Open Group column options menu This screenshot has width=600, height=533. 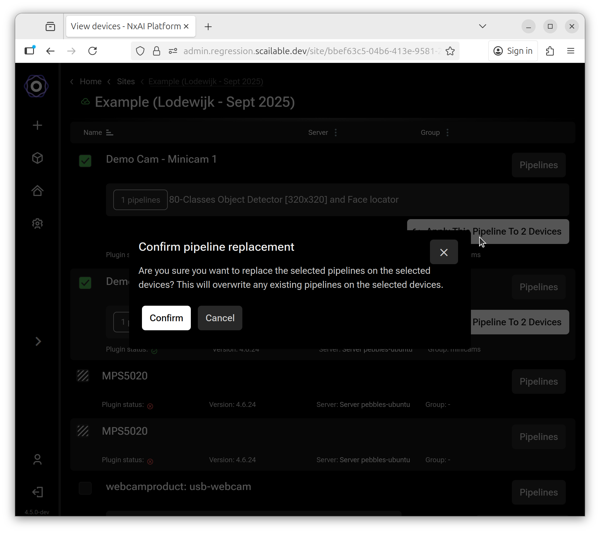point(447,133)
